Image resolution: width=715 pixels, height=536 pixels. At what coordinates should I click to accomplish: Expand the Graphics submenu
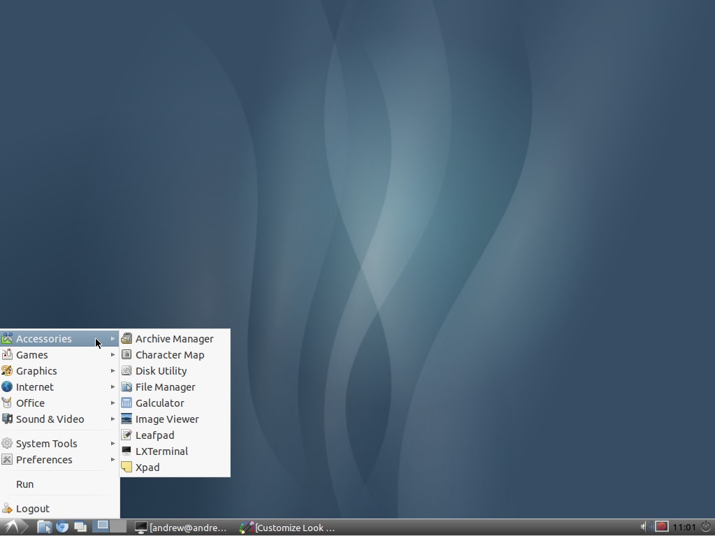coord(59,371)
